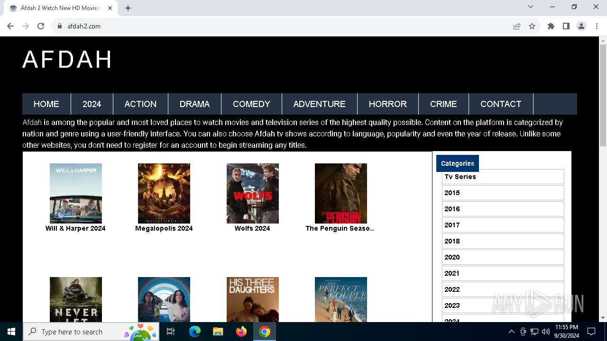607x341 pixels.
Task: Click The Penguin Season title link
Action: coord(340,228)
